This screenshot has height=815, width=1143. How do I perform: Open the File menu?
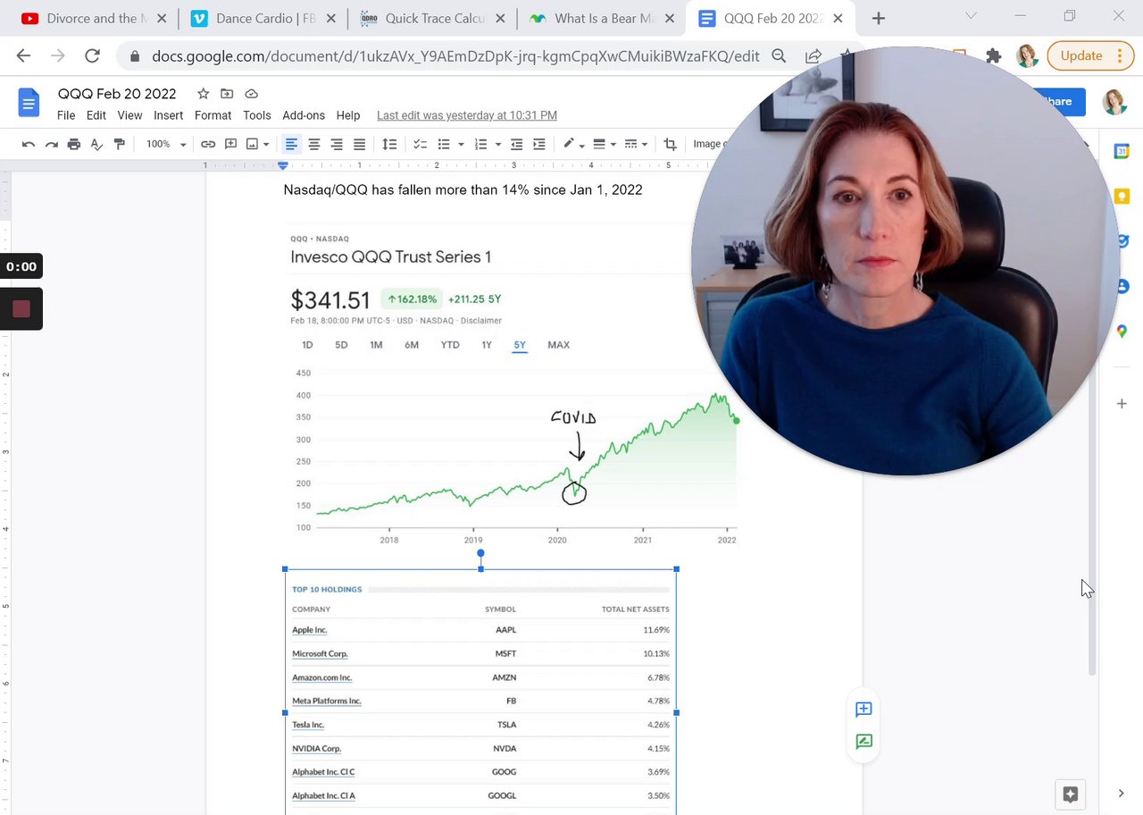coord(66,115)
